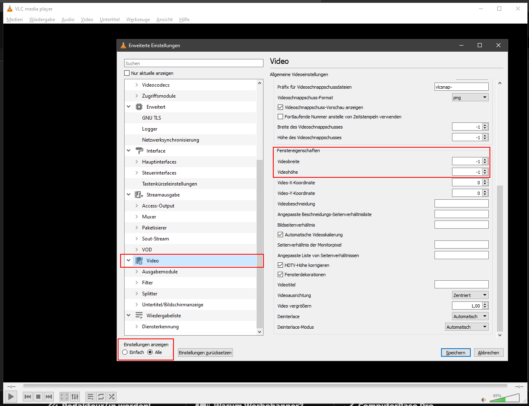Open the Audio menu
Image resolution: width=529 pixels, height=406 pixels.
[x=68, y=20]
